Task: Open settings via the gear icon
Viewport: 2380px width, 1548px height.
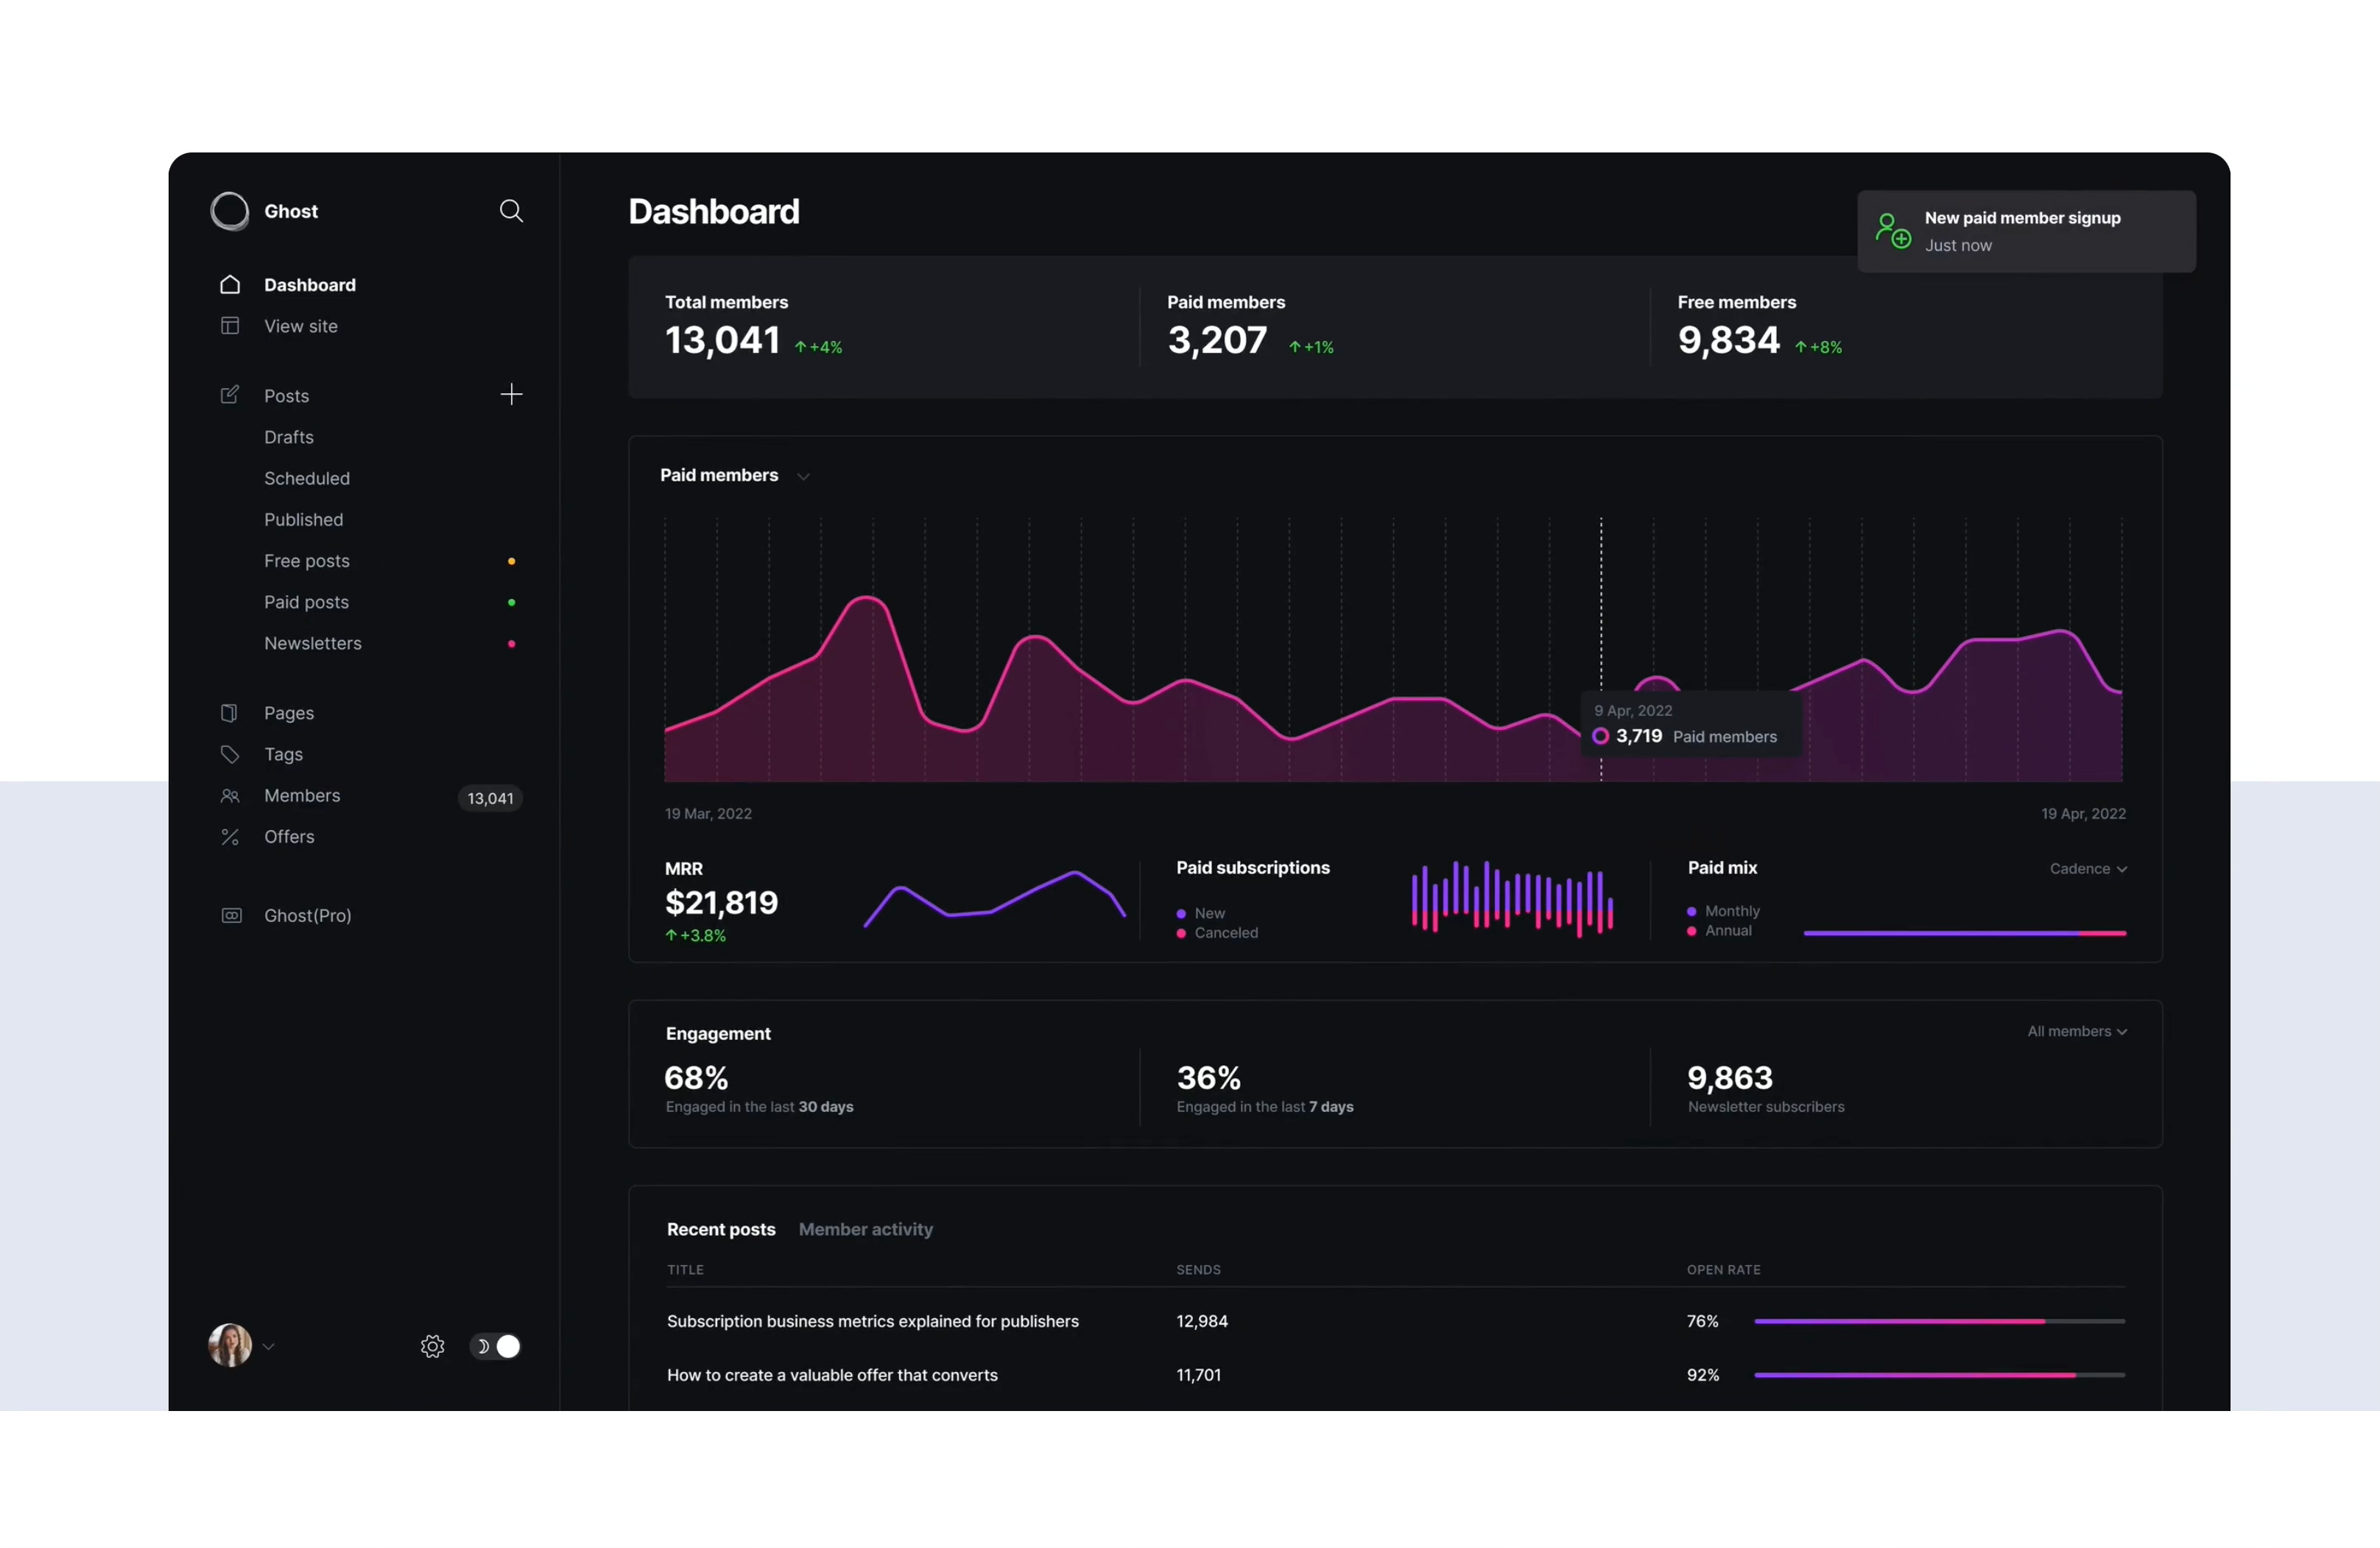Action: pyautogui.click(x=432, y=1347)
